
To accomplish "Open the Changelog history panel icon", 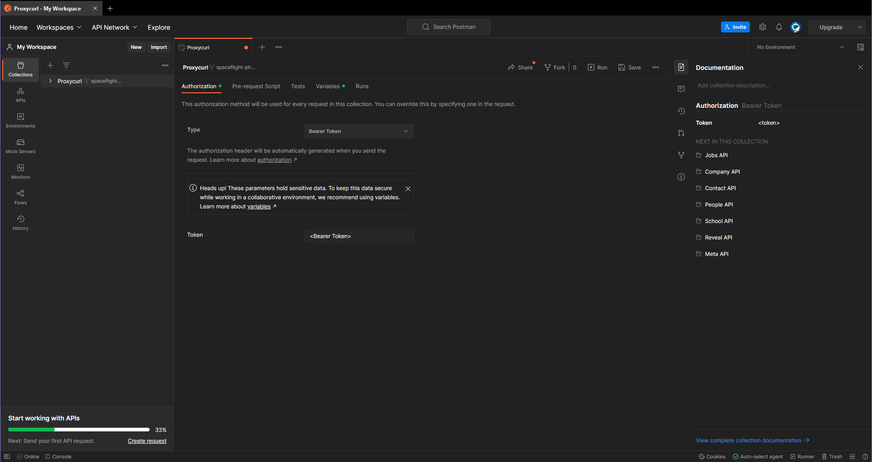I will coord(681,111).
